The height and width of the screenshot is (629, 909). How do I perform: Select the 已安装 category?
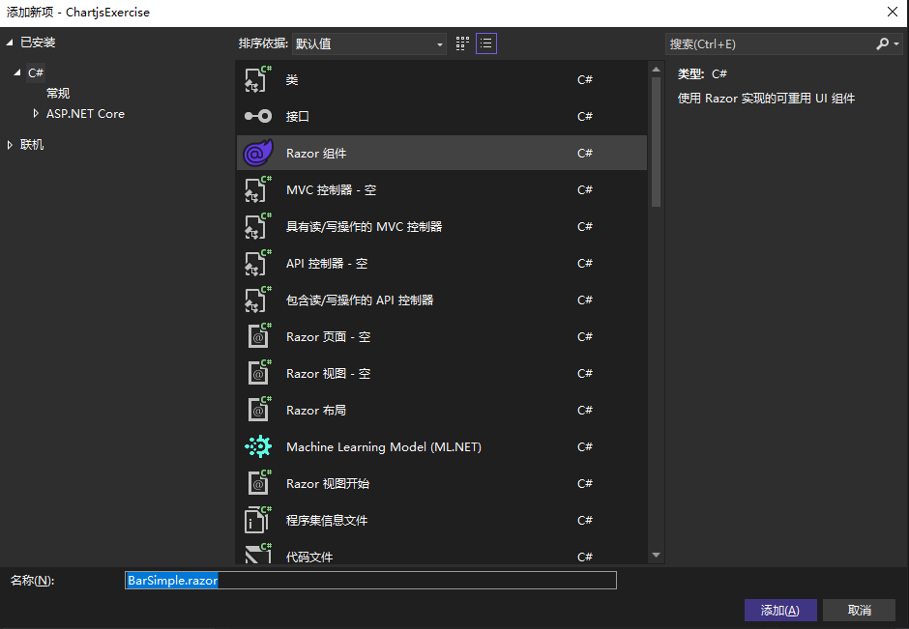tap(38, 43)
